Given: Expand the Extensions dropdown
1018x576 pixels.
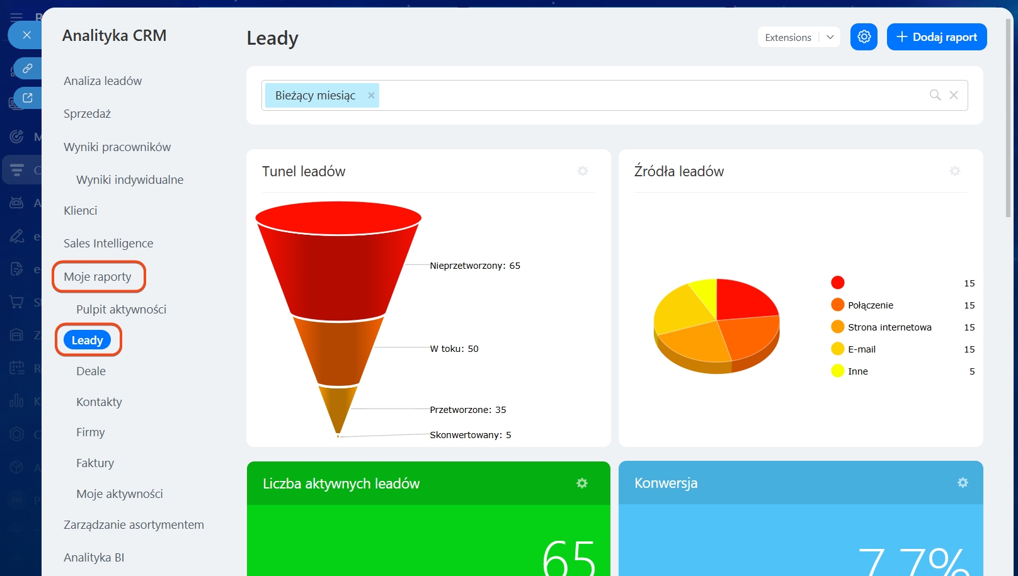Looking at the screenshot, I should pos(830,37).
